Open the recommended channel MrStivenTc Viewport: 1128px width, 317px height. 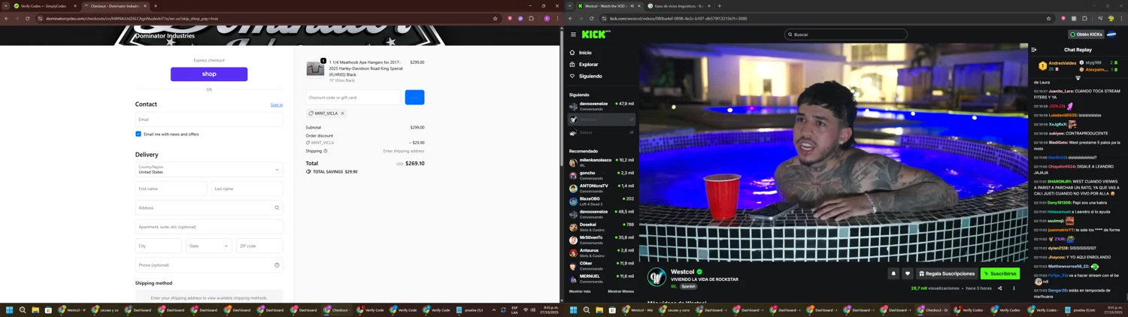tap(602, 240)
